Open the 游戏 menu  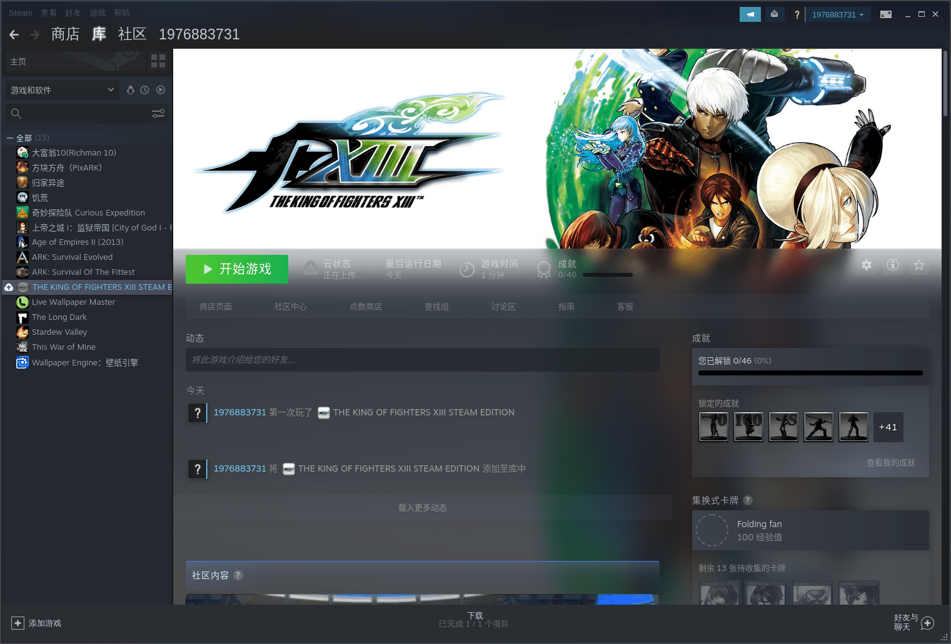[98, 12]
